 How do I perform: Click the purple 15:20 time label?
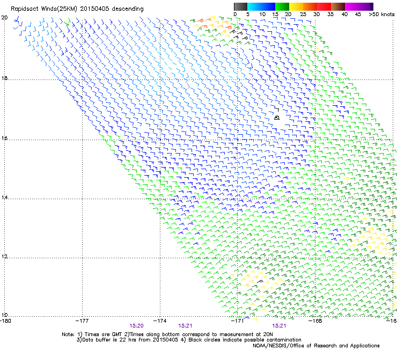[136, 326]
